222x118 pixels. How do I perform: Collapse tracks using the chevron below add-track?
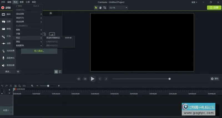(x=9, y=93)
